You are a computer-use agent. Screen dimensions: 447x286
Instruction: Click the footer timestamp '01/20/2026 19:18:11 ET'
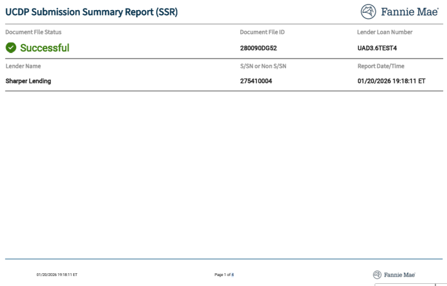[57, 275]
